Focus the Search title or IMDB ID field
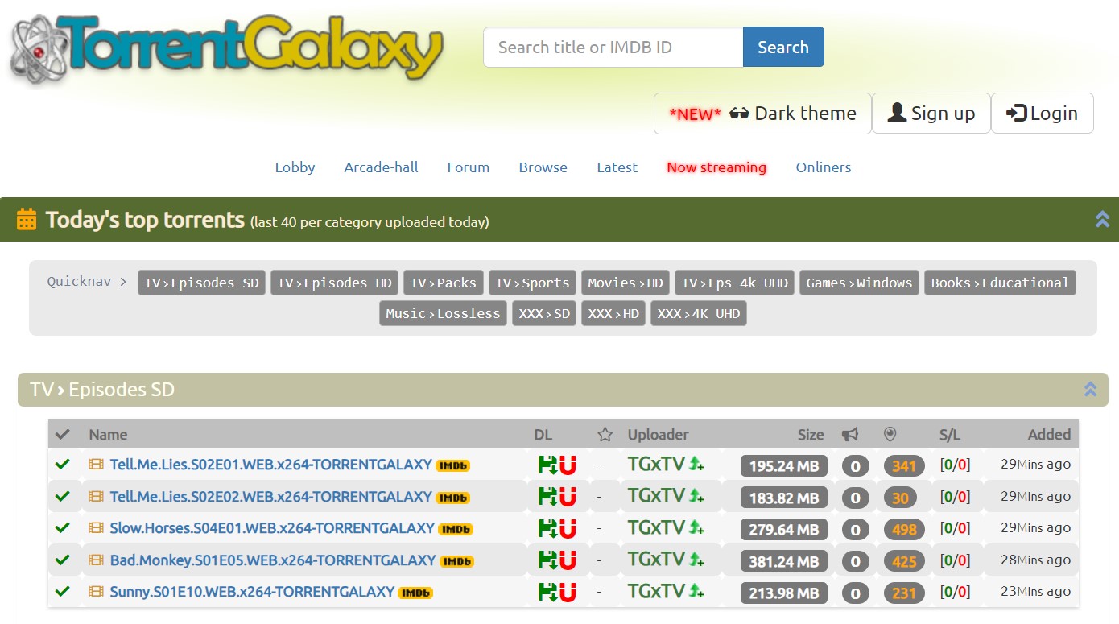The image size is (1119, 624). (x=613, y=47)
